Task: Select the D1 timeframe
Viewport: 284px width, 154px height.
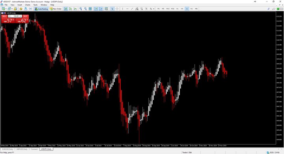Action: [x=187, y=9]
